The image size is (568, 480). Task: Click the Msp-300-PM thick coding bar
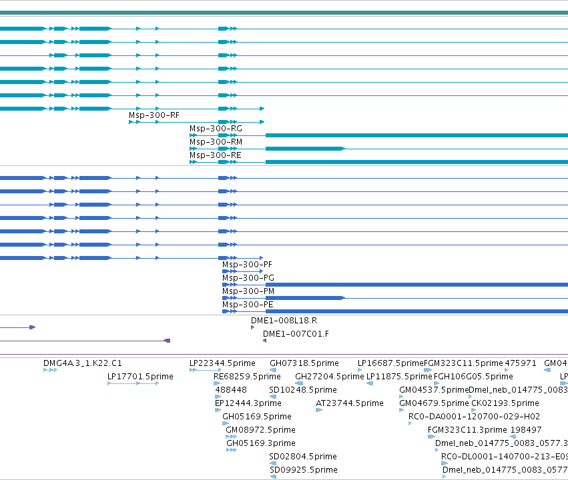click(305, 298)
